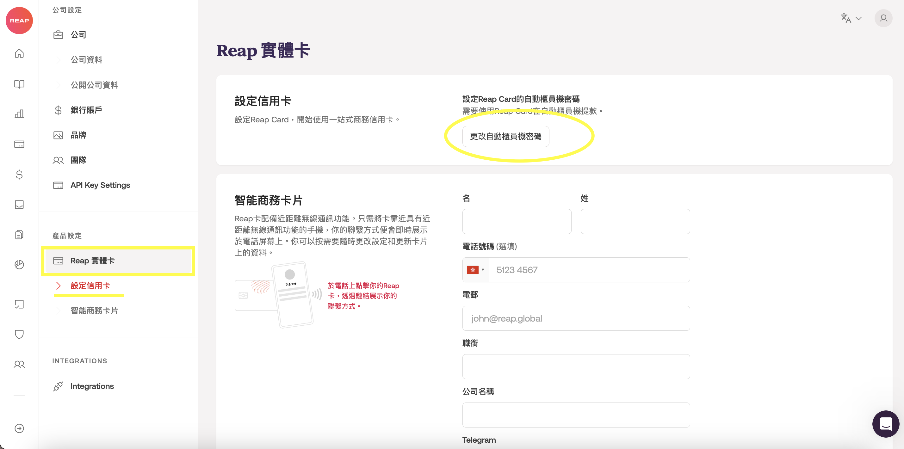Viewport: 904px width, 449px height.
Task: Go to the 銀行賬戶 menu item
Action: click(86, 110)
